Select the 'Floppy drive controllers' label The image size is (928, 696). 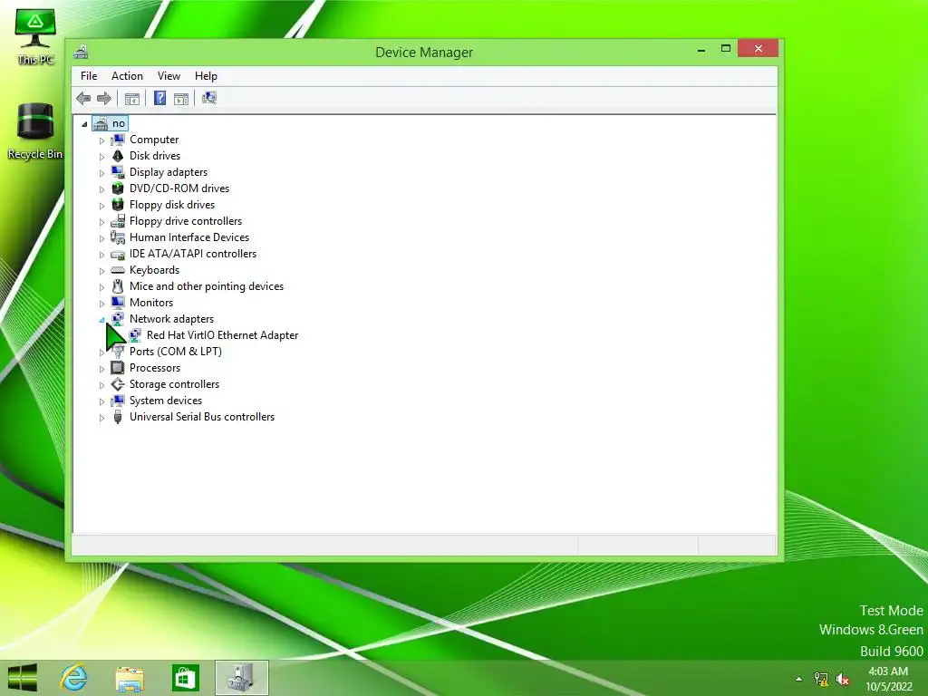(186, 221)
